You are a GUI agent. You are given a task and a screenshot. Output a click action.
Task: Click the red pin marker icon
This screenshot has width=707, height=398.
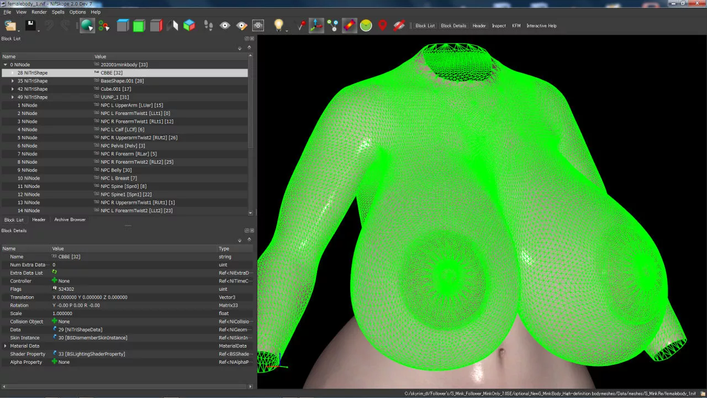301,25
